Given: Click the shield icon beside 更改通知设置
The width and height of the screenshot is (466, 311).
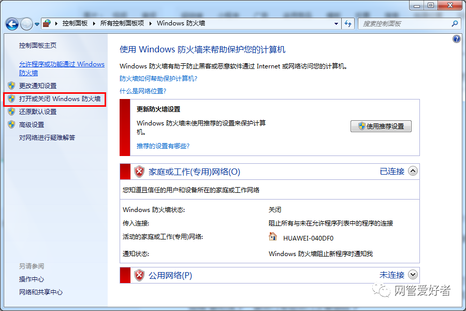Looking at the screenshot, I should (11, 86).
